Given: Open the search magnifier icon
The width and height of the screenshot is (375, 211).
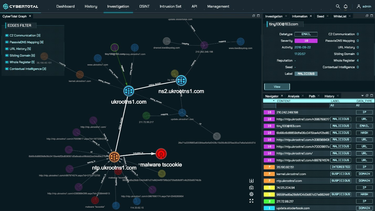Looking at the screenshot, I should (x=338, y=7).
